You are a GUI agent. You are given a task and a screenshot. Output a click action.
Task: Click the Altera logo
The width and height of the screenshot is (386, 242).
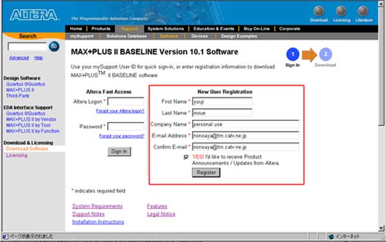click(x=34, y=15)
